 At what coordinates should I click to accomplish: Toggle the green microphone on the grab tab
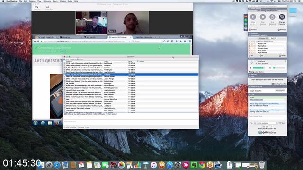(246, 20)
